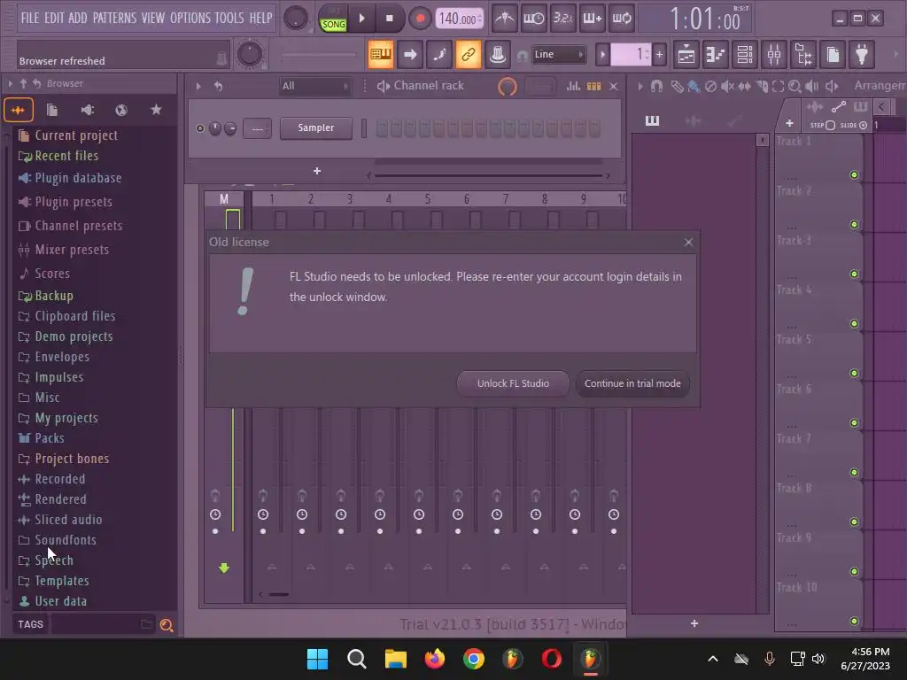Click the record button
Viewport: 907px width, 680px height.
pos(420,19)
